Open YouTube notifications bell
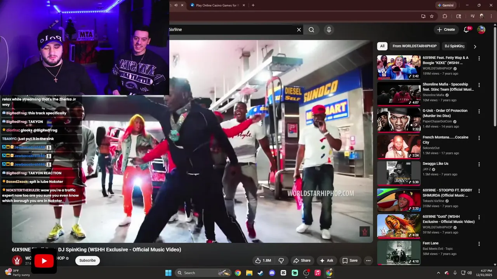497x279 pixels. pyautogui.click(x=467, y=29)
